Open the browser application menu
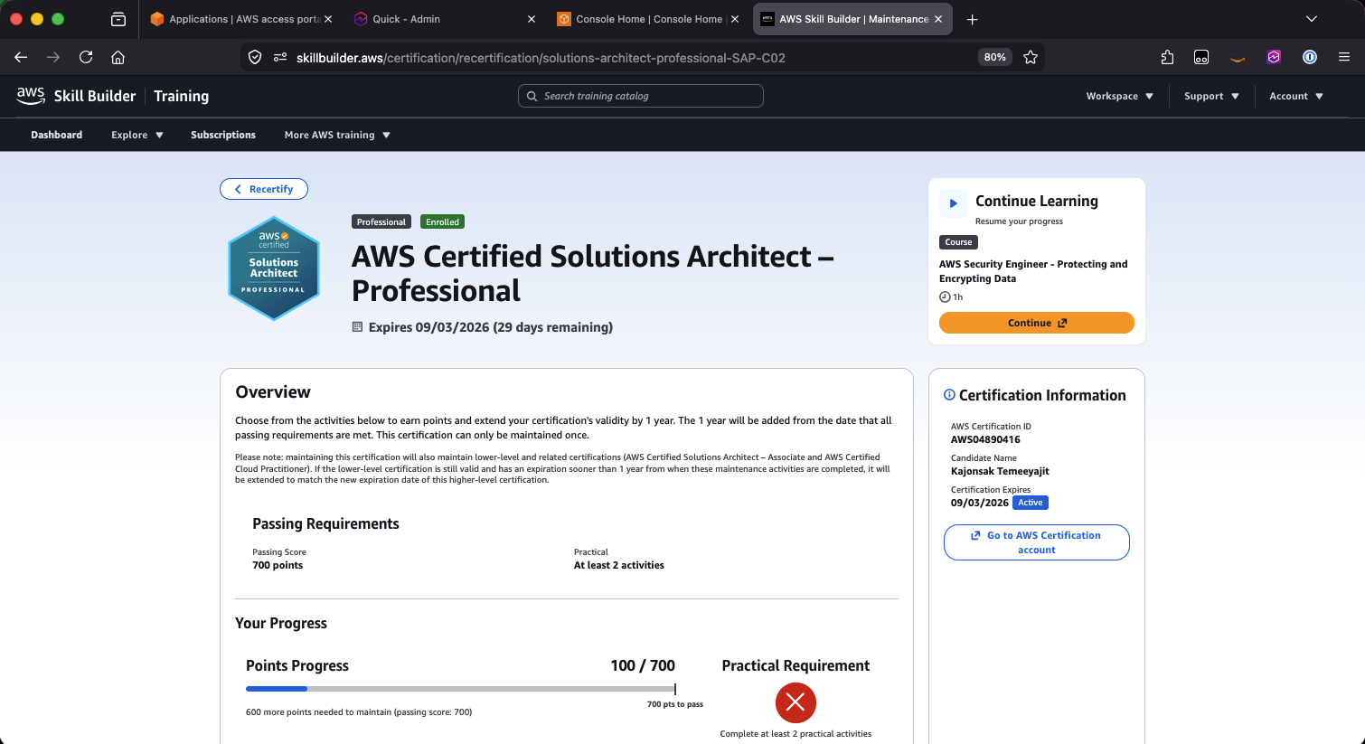 1344,57
